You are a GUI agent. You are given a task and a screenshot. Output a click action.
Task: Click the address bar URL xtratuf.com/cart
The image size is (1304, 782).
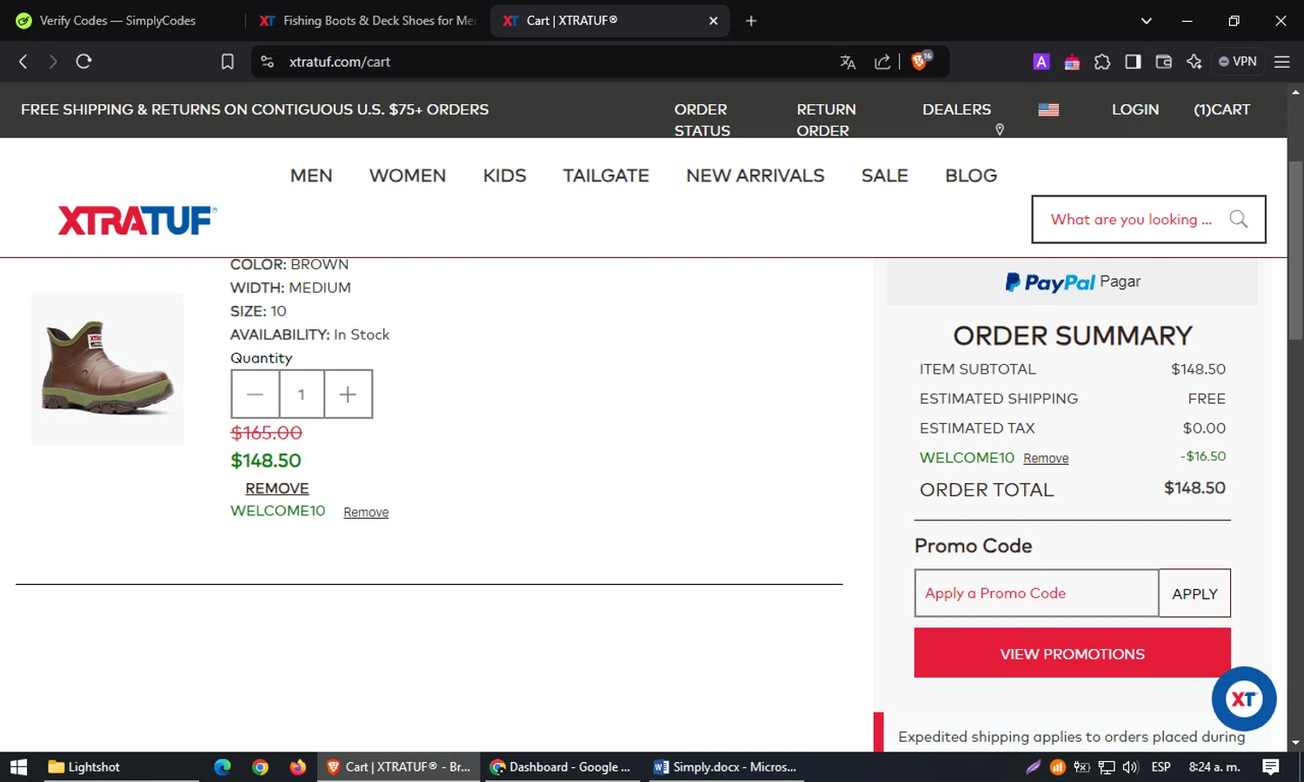[340, 62]
